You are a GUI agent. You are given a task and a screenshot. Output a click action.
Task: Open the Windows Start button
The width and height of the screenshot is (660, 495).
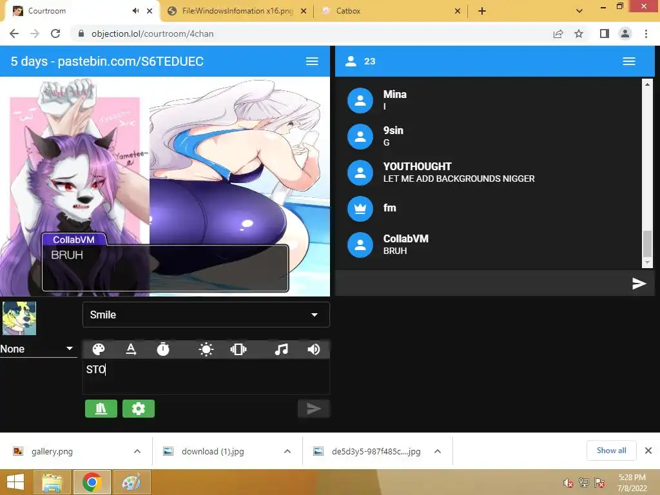point(15,482)
